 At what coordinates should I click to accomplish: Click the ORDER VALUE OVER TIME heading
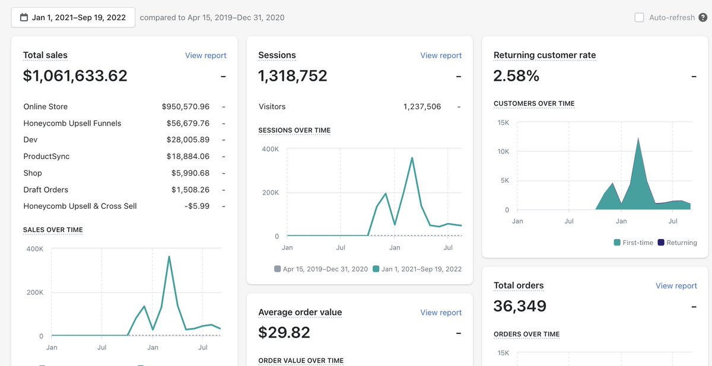point(301,361)
